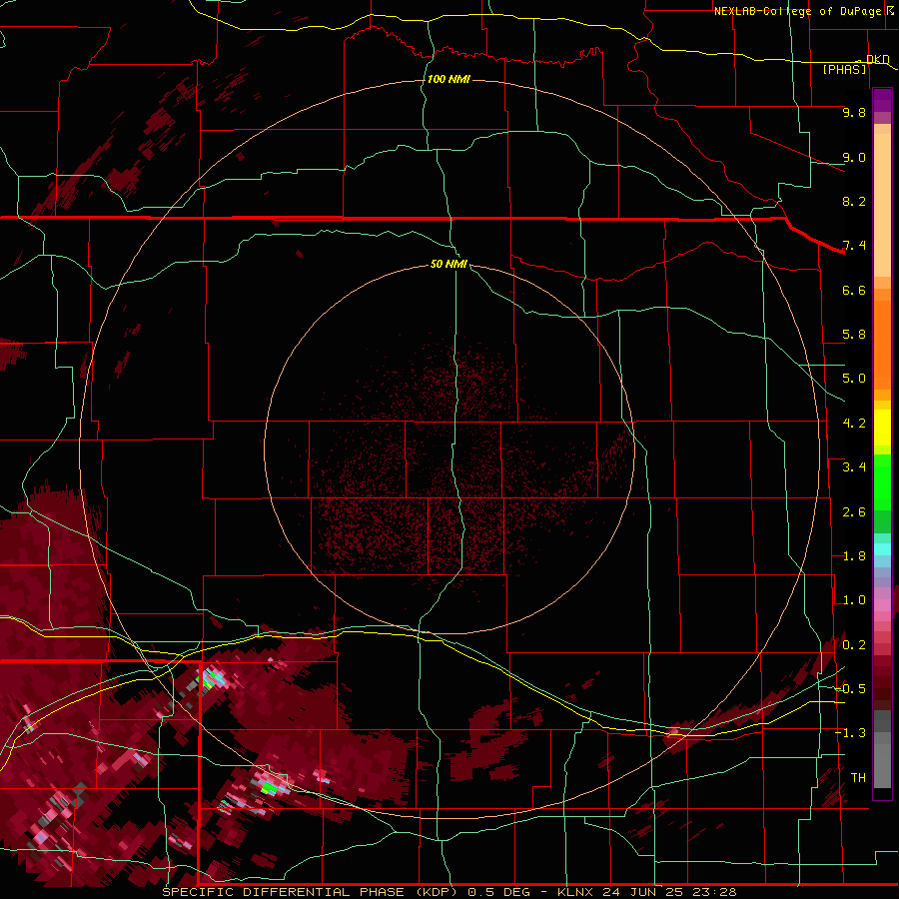
Task: Click the -0.5 scale value
Action: (x=850, y=689)
